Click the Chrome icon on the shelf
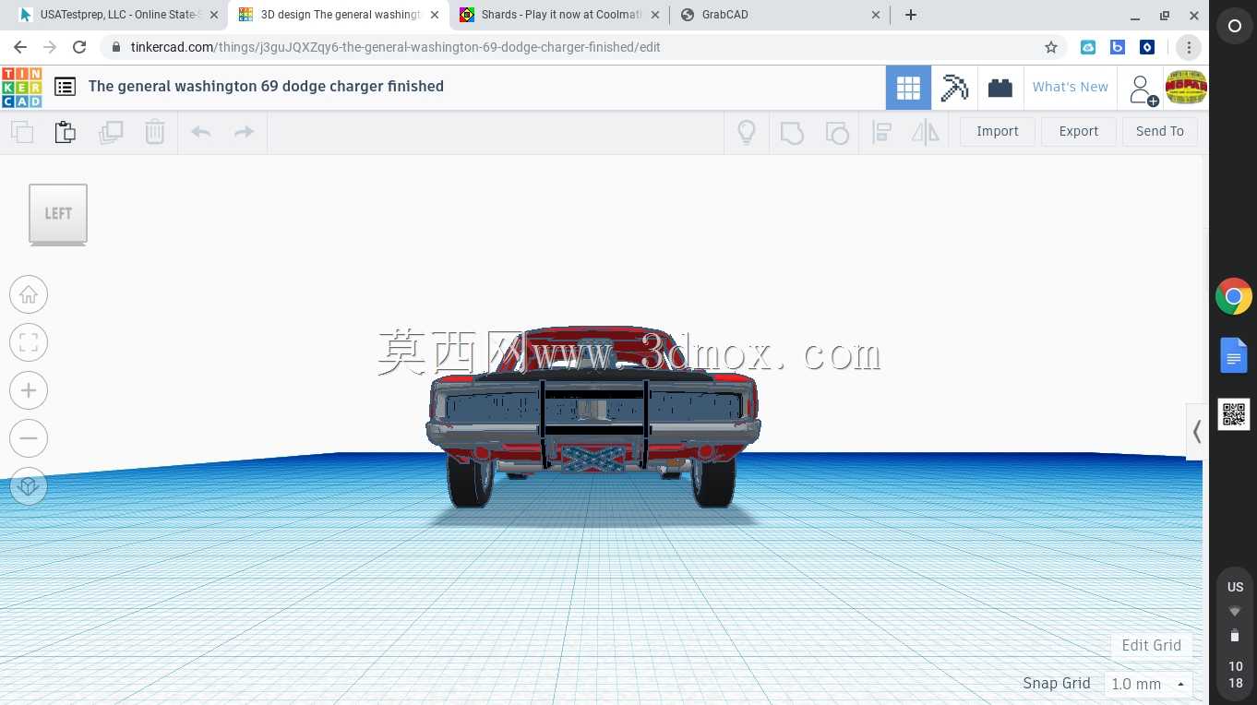The width and height of the screenshot is (1257, 705). tap(1234, 297)
